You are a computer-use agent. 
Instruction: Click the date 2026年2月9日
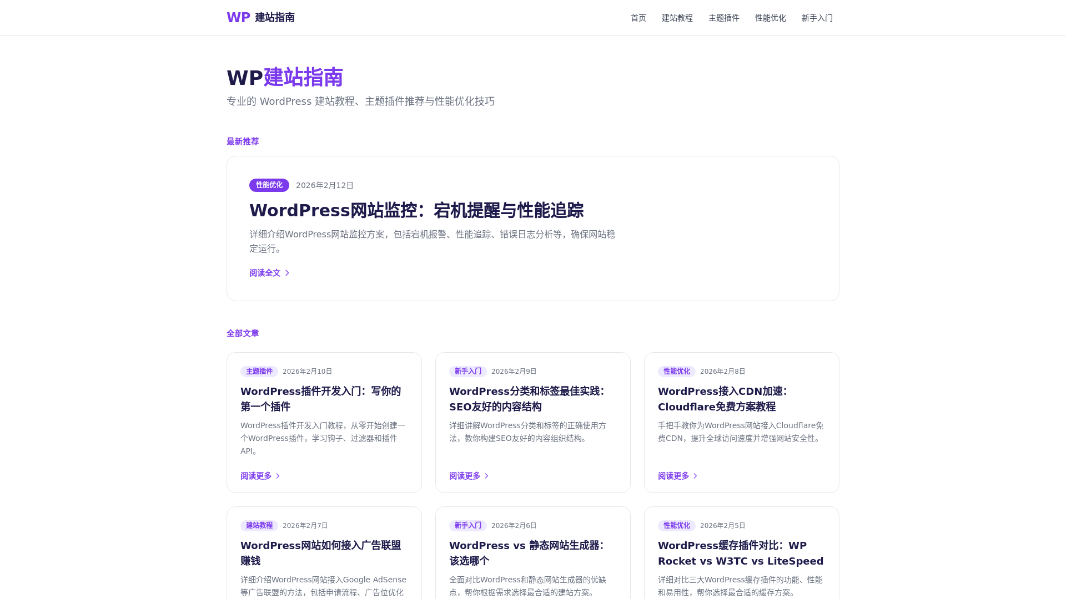click(x=514, y=371)
